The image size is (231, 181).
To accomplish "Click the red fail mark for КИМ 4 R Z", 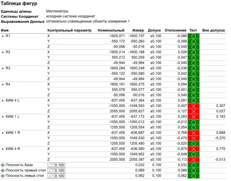I will coord(193,160).
